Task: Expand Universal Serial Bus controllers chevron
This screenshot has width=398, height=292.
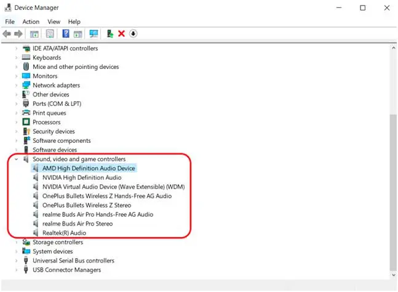Action: tap(16, 261)
